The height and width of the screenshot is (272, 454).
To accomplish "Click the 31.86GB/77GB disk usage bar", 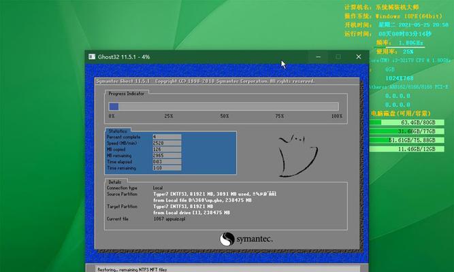I will pos(406,131).
